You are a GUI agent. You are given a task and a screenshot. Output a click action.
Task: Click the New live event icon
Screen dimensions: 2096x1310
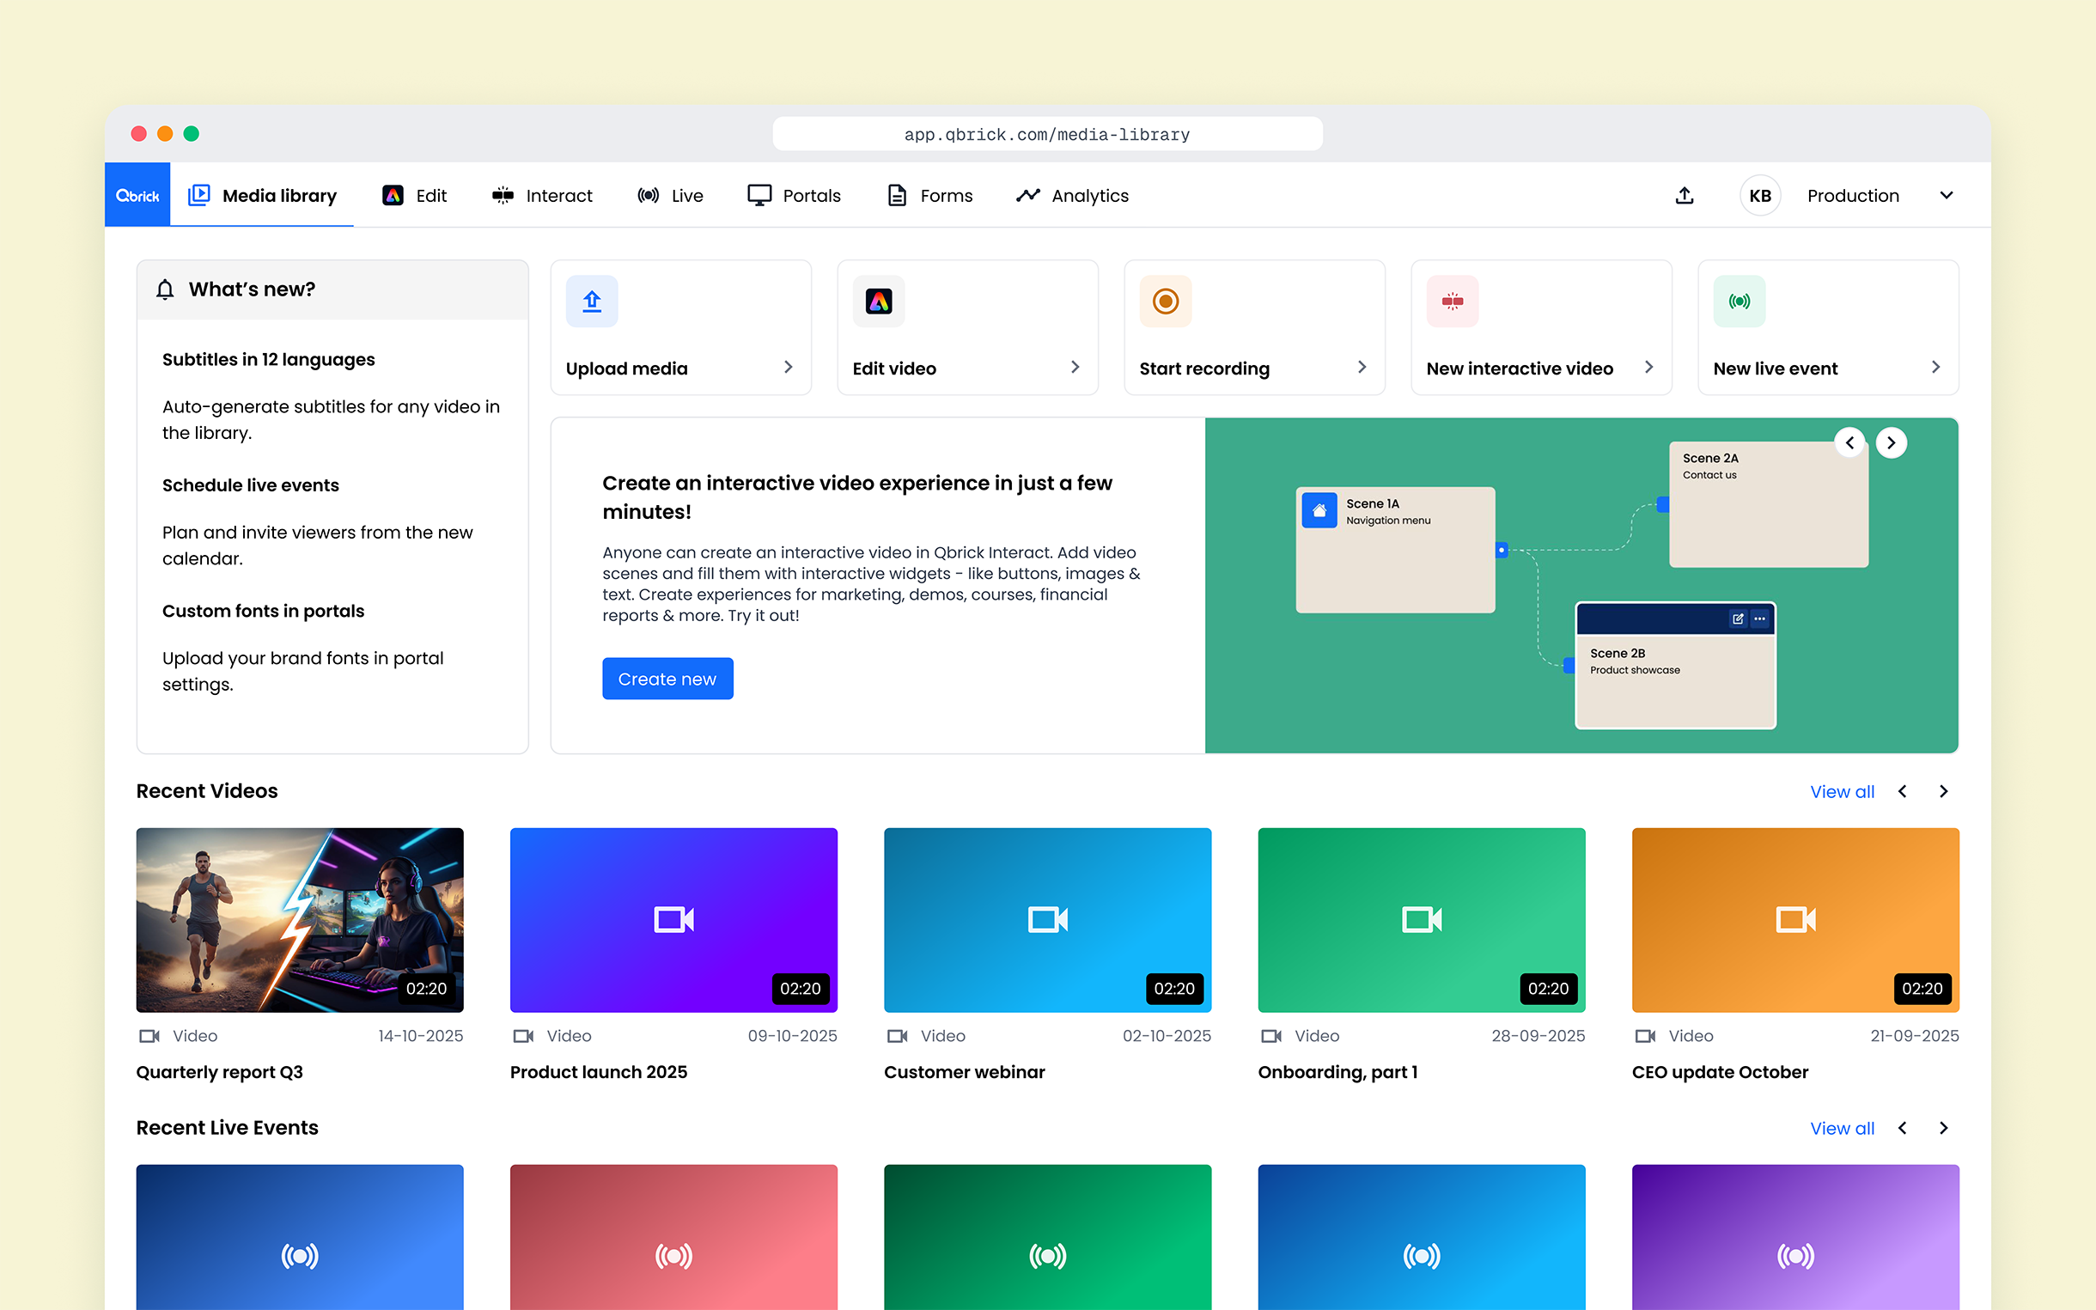(1740, 301)
